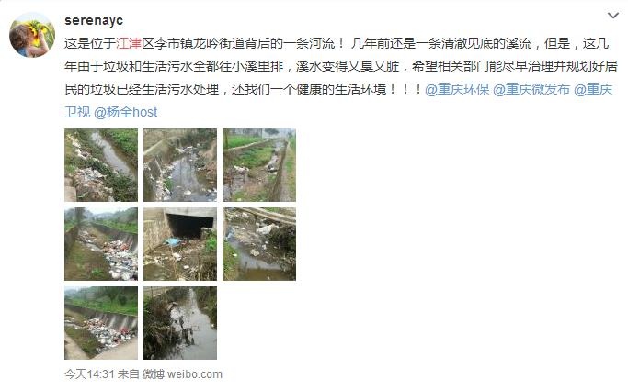Click the serenayc username
628x390 pixels.
(x=94, y=20)
